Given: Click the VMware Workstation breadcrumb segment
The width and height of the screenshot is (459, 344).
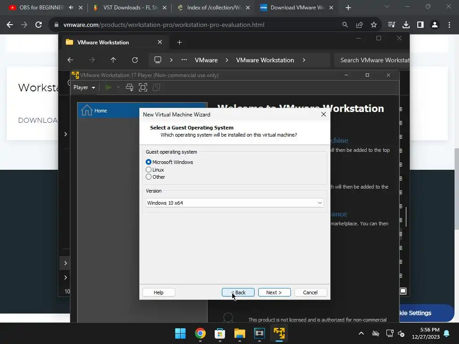Looking at the screenshot, I should pyautogui.click(x=265, y=60).
